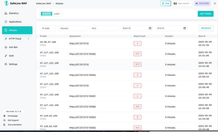218x132 pixels.
Task: Open the Anti-Bot menu item
Action: pos(17,47)
